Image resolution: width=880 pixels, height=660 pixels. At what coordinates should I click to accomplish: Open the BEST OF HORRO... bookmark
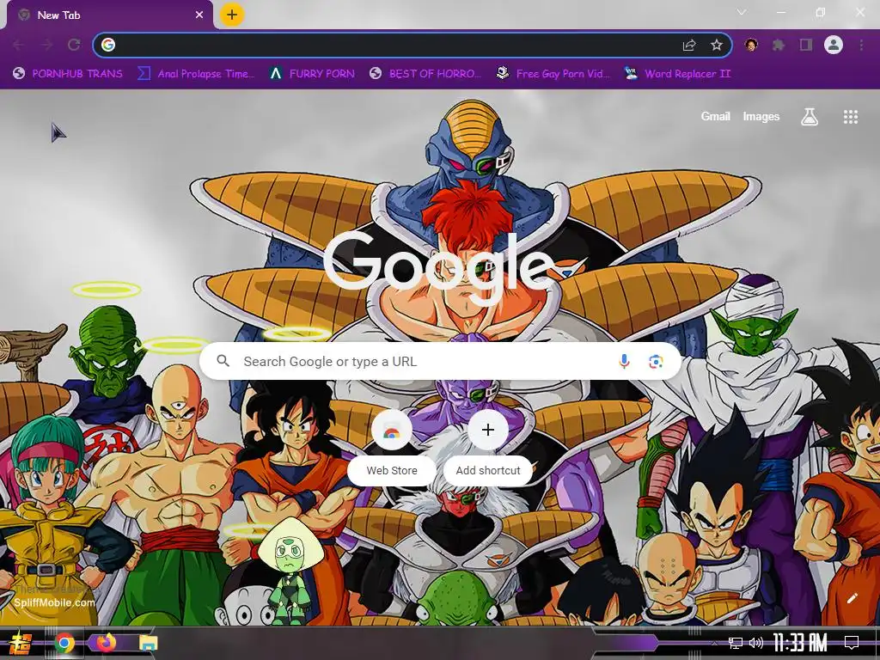coord(425,74)
